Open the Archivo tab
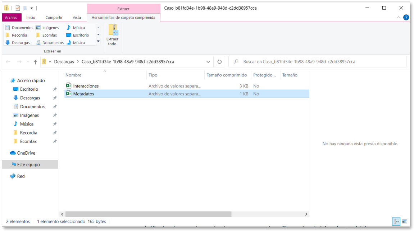414x231 pixels. (x=11, y=18)
